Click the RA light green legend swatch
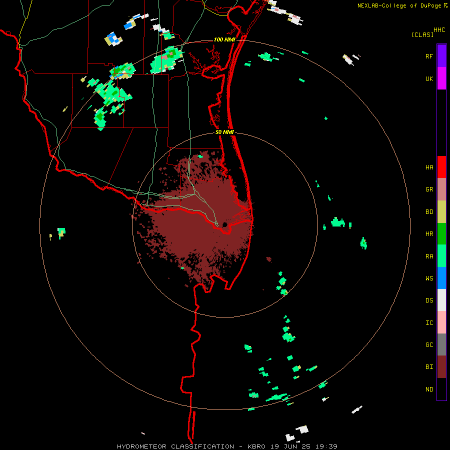 (x=441, y=256)
